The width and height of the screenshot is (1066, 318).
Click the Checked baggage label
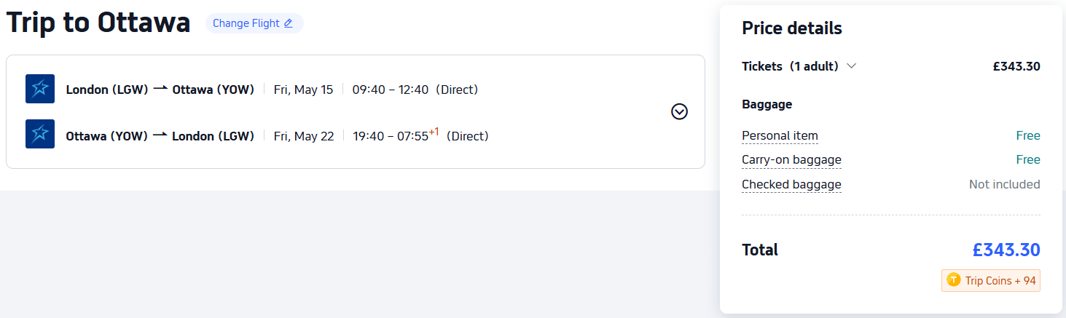[x=791, y=185]
